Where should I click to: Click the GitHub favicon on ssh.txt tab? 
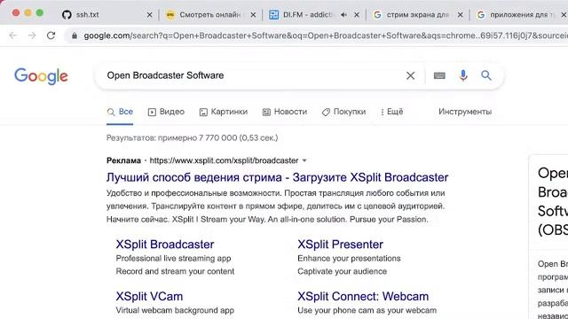click(x=67, y=15)
